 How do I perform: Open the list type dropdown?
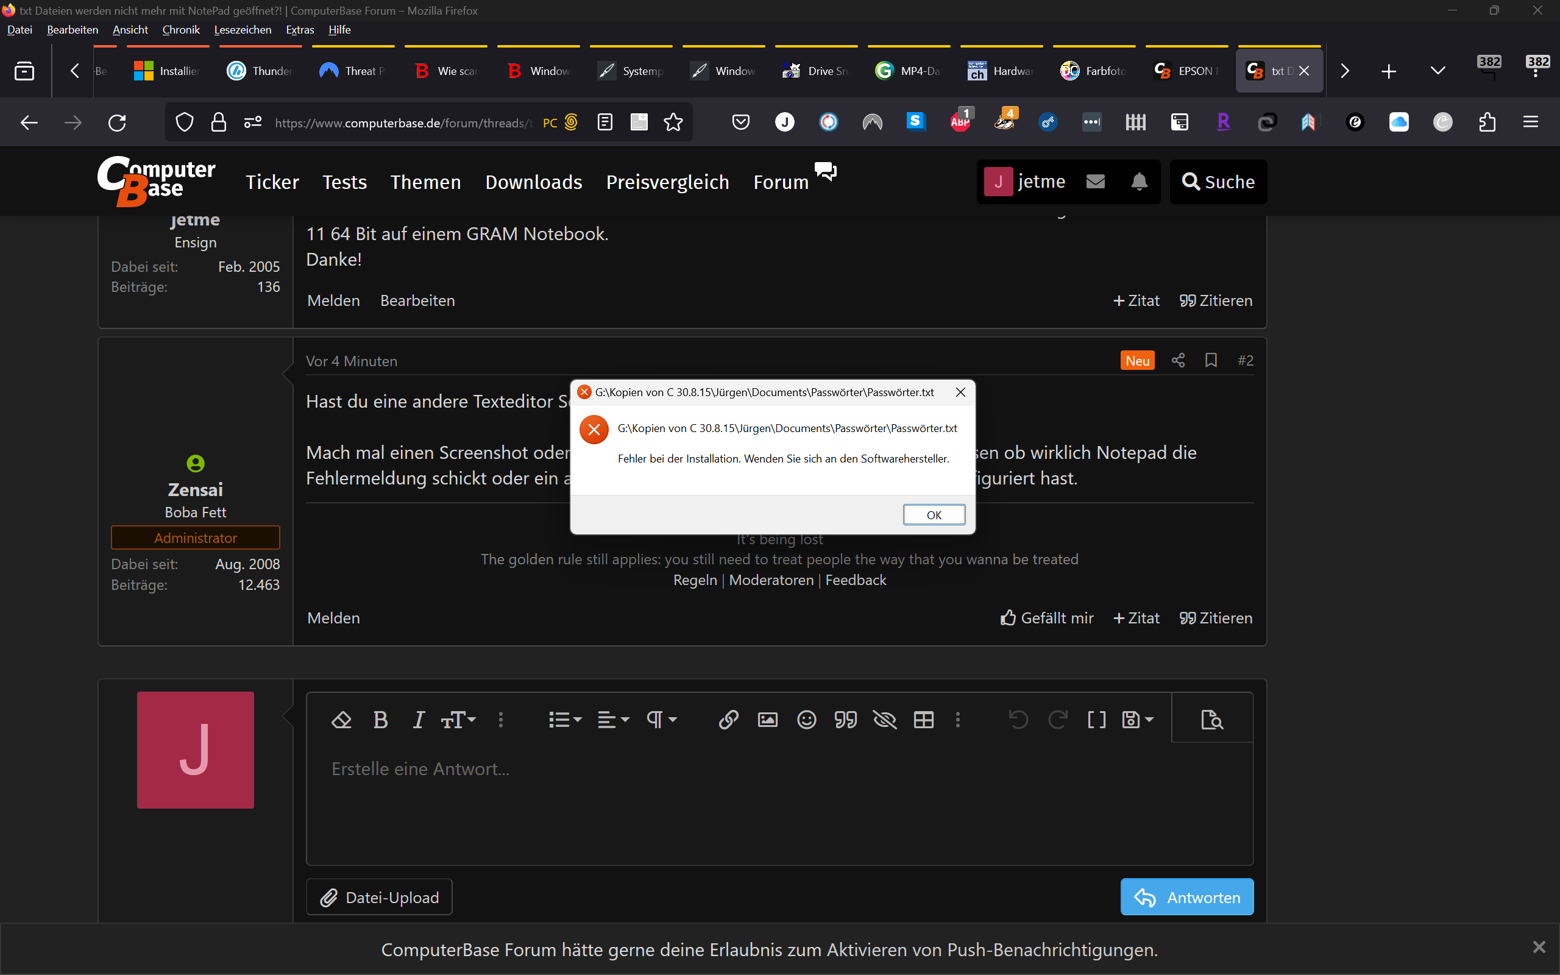pyautogui.click(x=565, y=720)
